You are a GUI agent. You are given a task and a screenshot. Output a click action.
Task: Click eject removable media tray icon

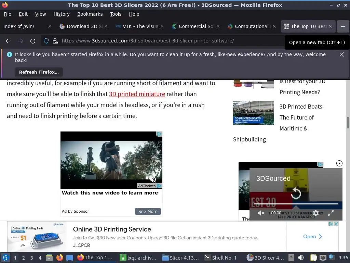pos(291,258)
